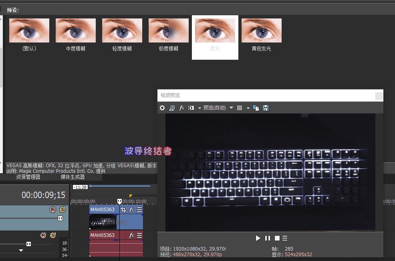This screenshot has height=261, width=395.
Task: Open event FX on audio event MAH05363
Action: click(x=131, y=235)
